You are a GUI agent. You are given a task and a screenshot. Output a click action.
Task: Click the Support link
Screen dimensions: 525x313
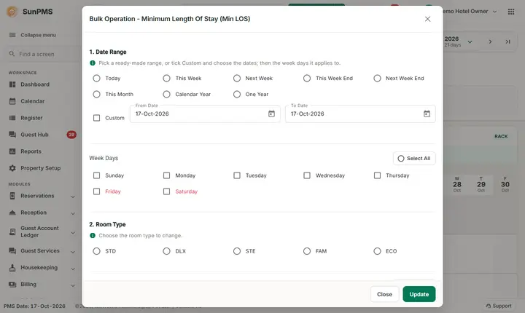click(499, 306)
